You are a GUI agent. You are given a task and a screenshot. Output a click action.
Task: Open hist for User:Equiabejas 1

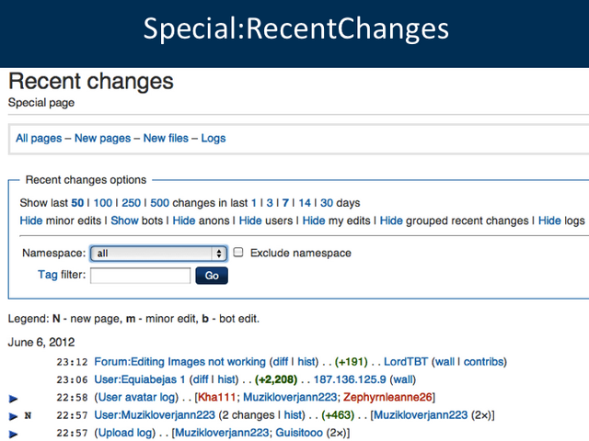[x=226, y=379]
